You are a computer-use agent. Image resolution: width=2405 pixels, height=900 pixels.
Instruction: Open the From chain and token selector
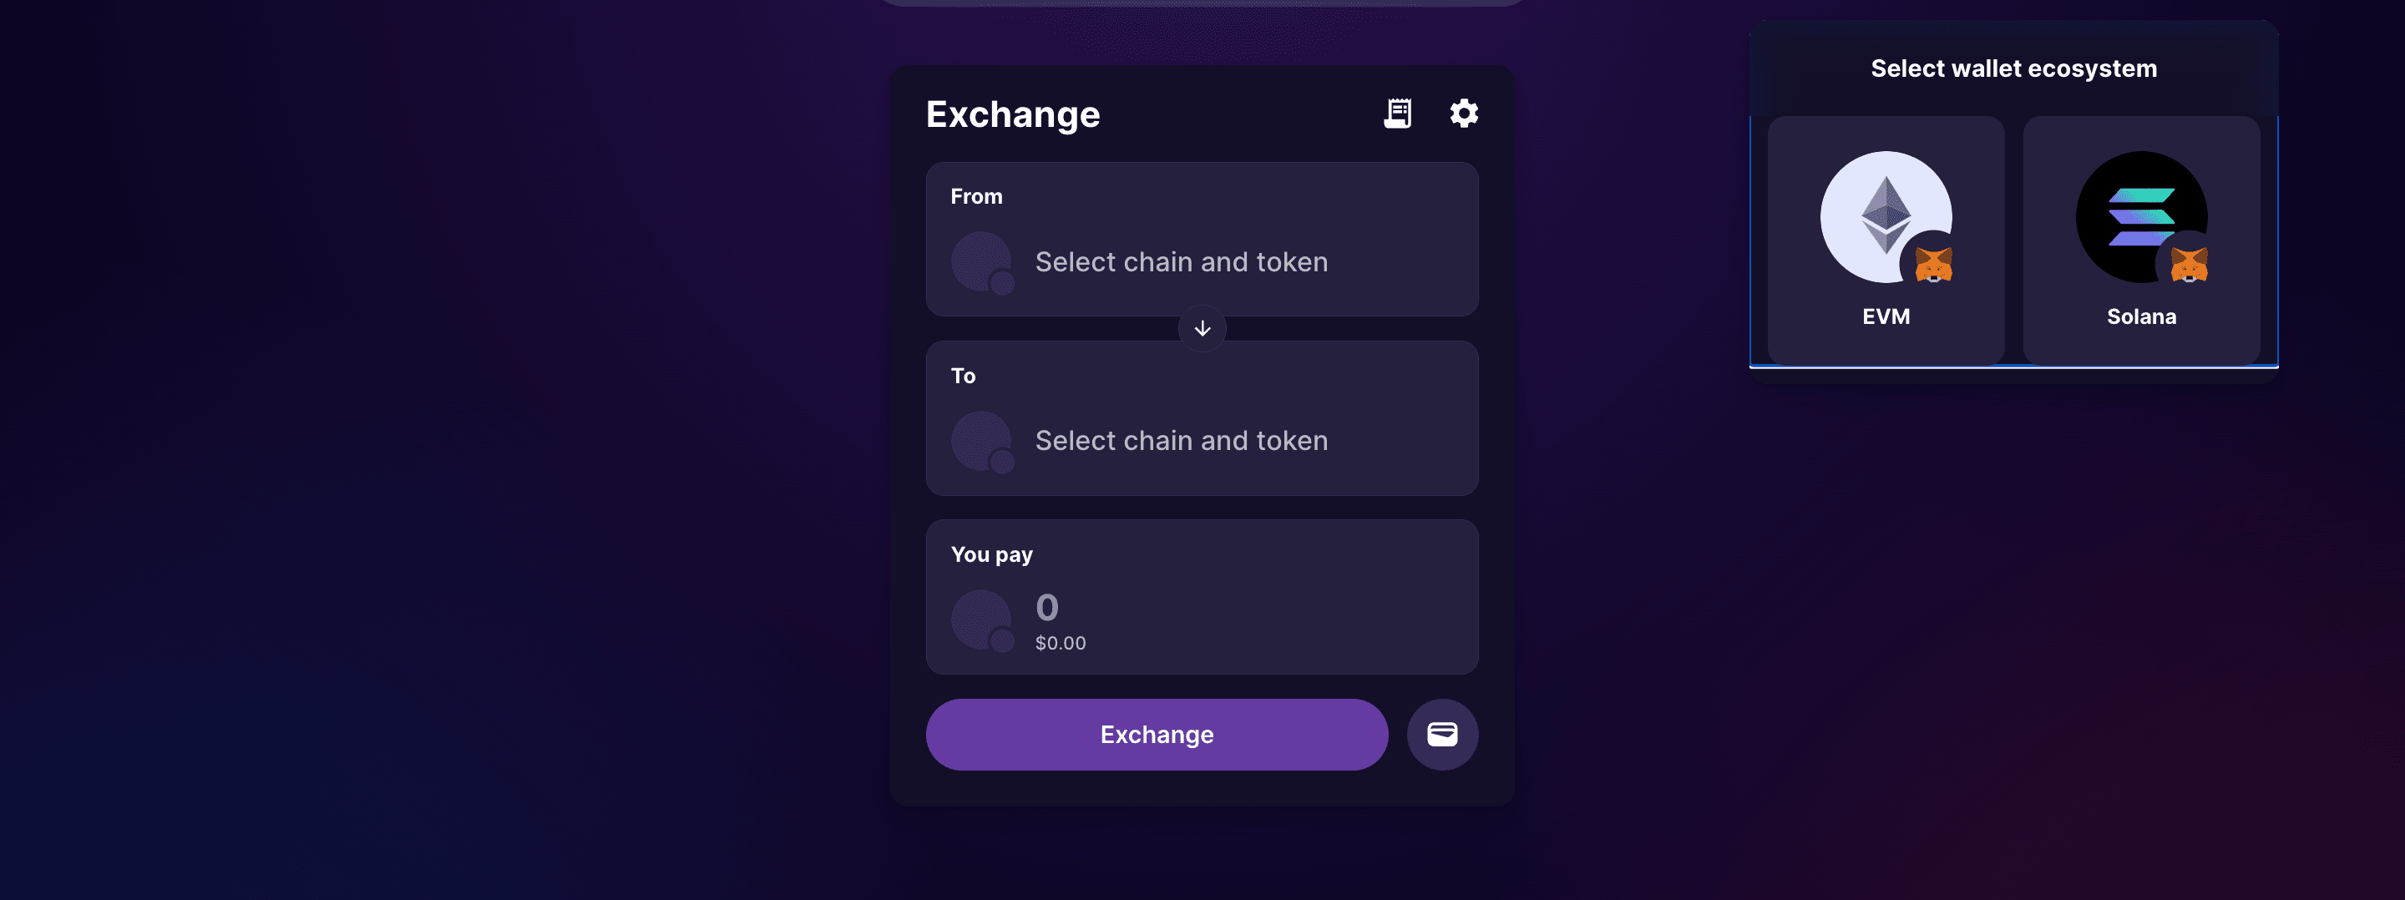1180,262
